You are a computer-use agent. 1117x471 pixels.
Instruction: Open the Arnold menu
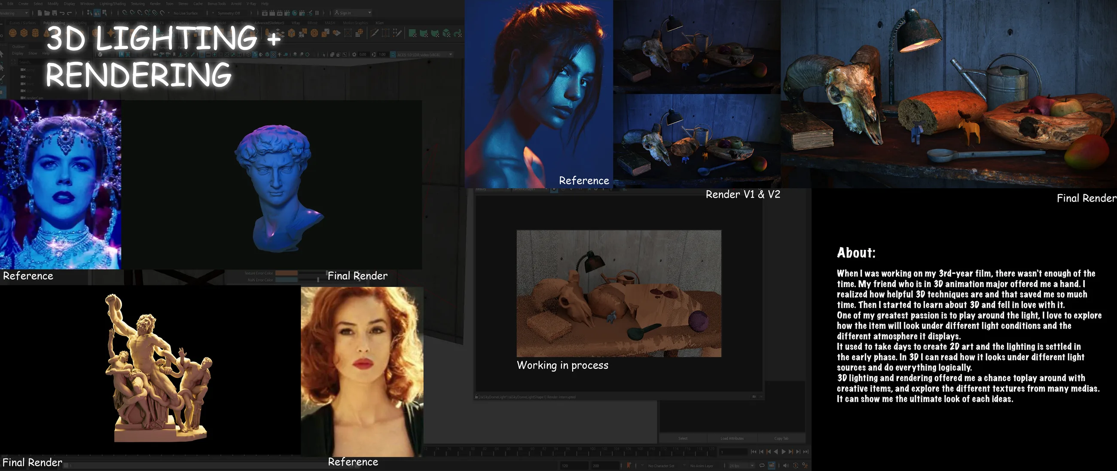click(236, 3)
